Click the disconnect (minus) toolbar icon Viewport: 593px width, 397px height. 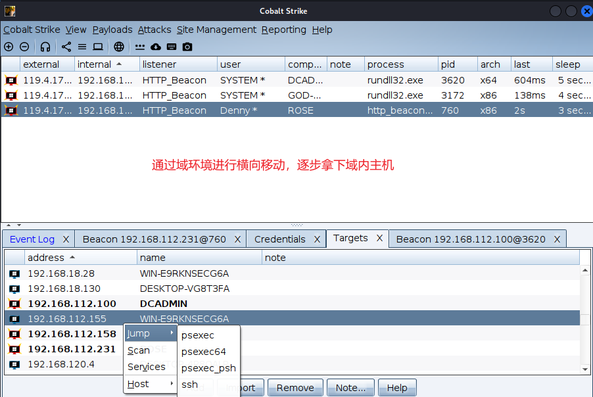[x=24, y=47]
